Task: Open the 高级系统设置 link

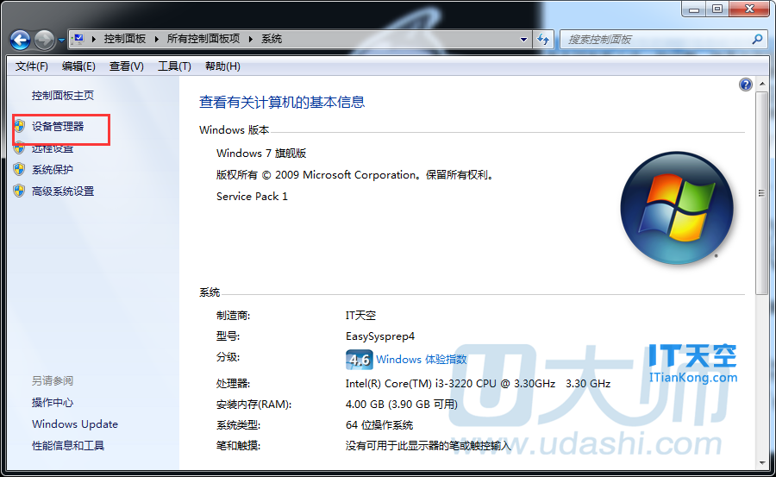Action: coord(63,191)
